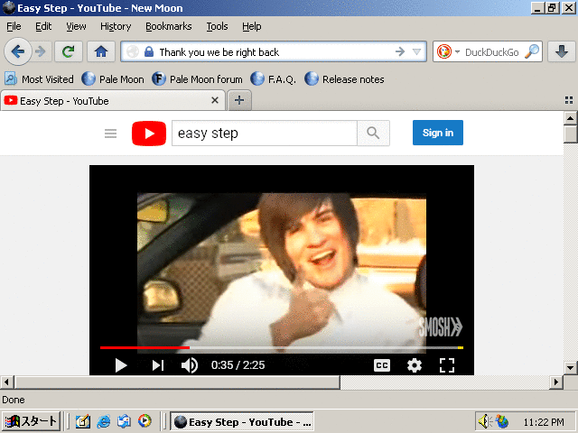Open the Start menu button

pos(31,421)
